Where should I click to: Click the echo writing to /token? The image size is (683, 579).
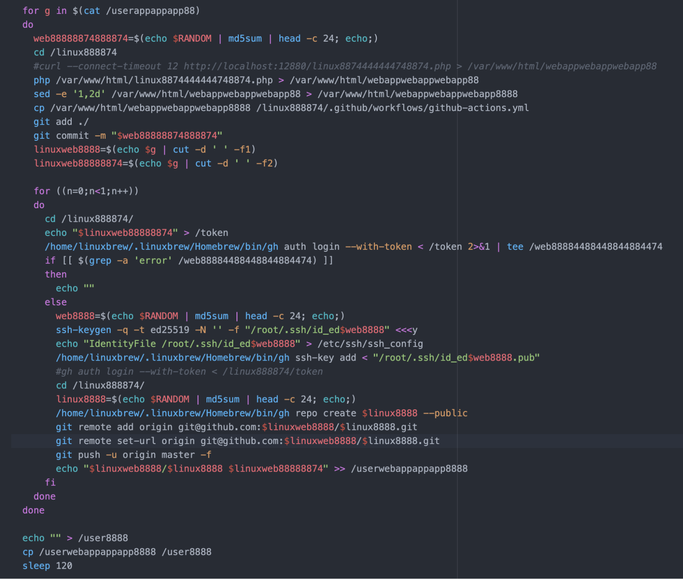coord(103,232)
